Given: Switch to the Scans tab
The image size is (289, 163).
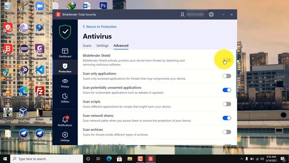Looking at the screenshot, I should point(87,45).
